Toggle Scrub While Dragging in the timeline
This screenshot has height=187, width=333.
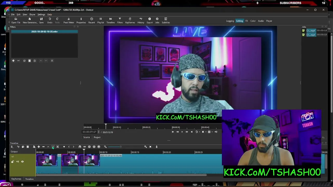click(x=85, y=147)
